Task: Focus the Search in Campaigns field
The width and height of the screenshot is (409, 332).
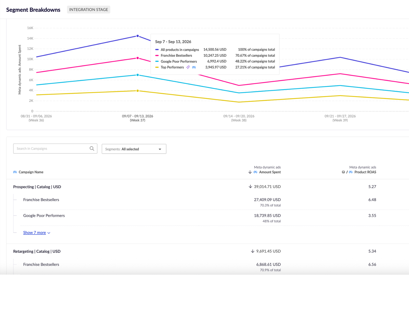Action: [55, 149]
